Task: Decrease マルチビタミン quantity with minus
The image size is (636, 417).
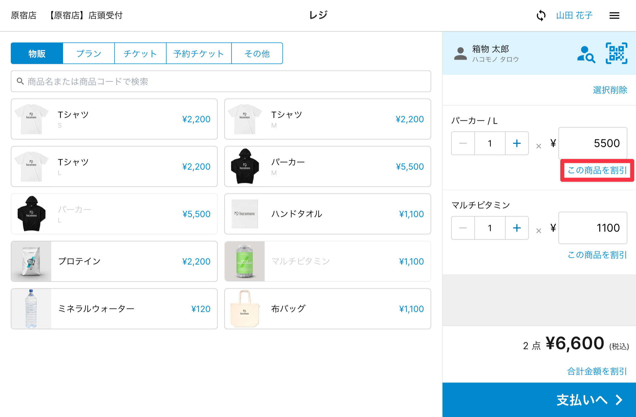Action: 463,228
